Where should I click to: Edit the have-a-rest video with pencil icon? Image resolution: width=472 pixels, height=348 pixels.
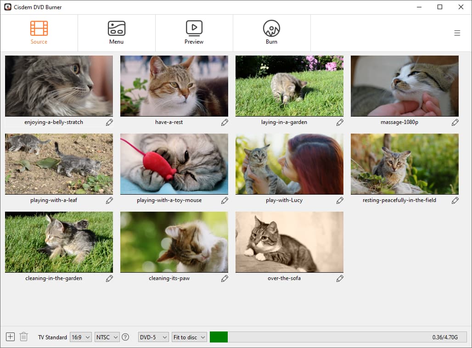225,123
